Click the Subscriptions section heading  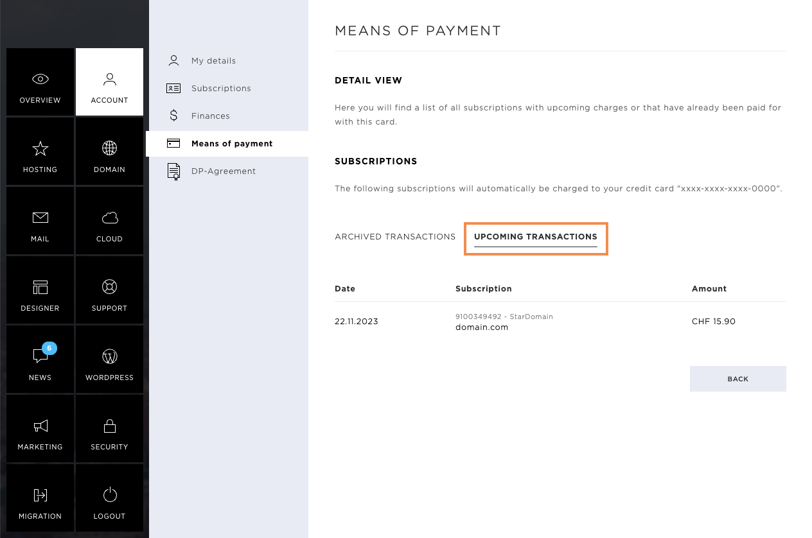(x=376, y=162)
